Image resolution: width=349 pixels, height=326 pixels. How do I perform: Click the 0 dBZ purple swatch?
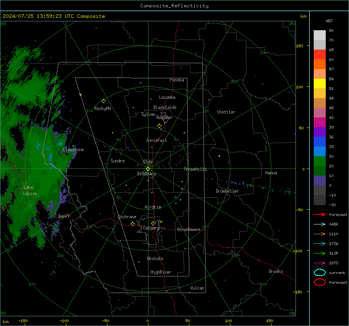pos(320,181)
